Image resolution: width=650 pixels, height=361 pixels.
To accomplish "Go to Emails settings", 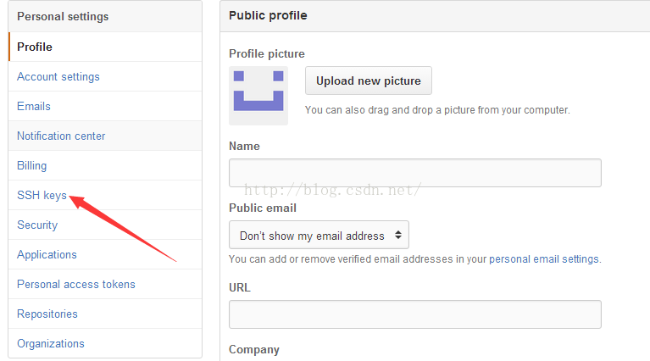I will (105, 107).
